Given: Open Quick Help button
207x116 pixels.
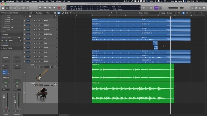Looking at the screenshot, I should 11,8.
